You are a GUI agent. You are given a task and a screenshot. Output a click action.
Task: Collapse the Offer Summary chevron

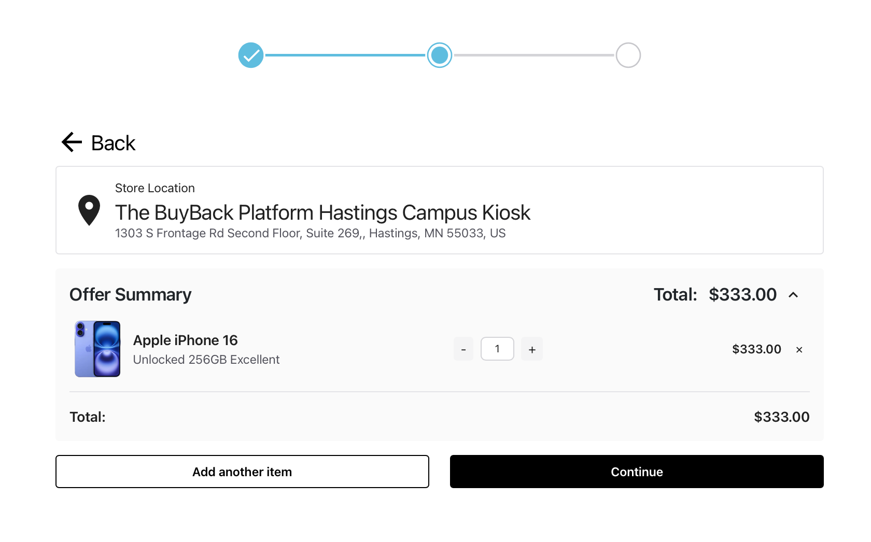coord(793,295)
